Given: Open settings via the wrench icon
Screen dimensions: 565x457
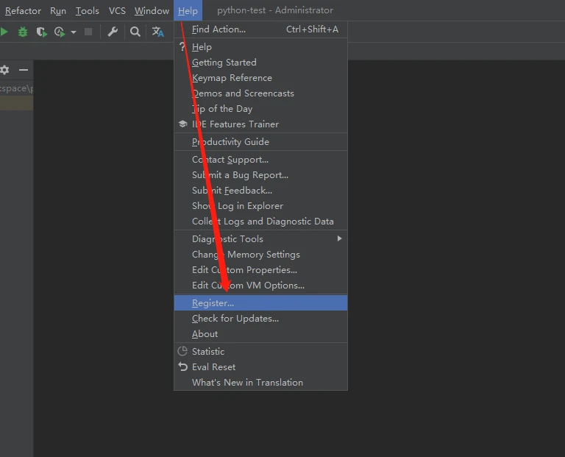Looking at the screenshot, I should pos(113,32).
